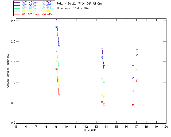Select the 'Data from: 07 Jun 2025' line
171x137 pixels.
[x=73, y=8]
